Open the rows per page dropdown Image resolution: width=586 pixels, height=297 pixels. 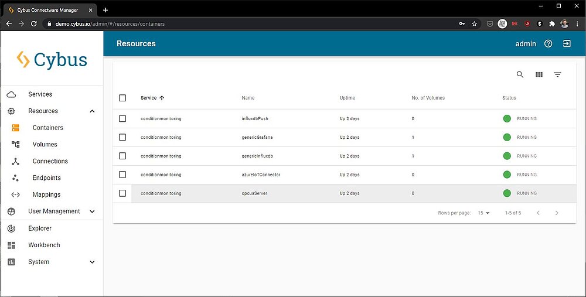click(x=483, y=213)
